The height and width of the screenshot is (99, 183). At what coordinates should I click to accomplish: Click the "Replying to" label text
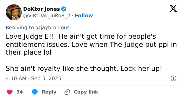(20, 28)
